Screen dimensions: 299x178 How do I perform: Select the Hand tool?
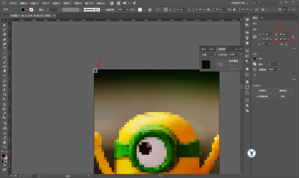[5, 142]
